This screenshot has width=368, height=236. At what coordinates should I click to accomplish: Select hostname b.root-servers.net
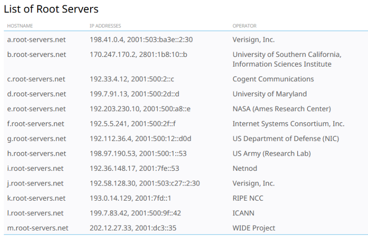point(37,55)
